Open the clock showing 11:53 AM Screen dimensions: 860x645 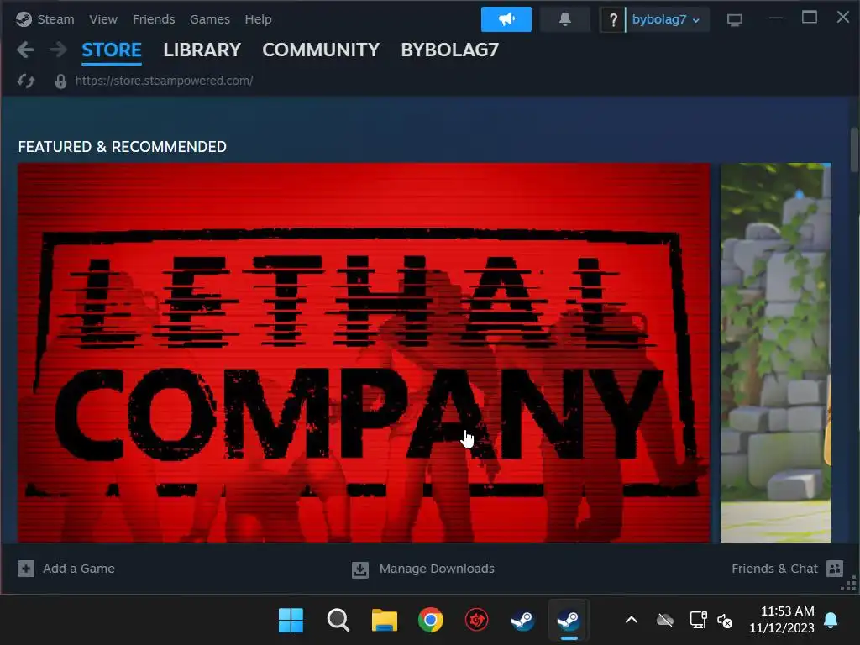point(782,620)
